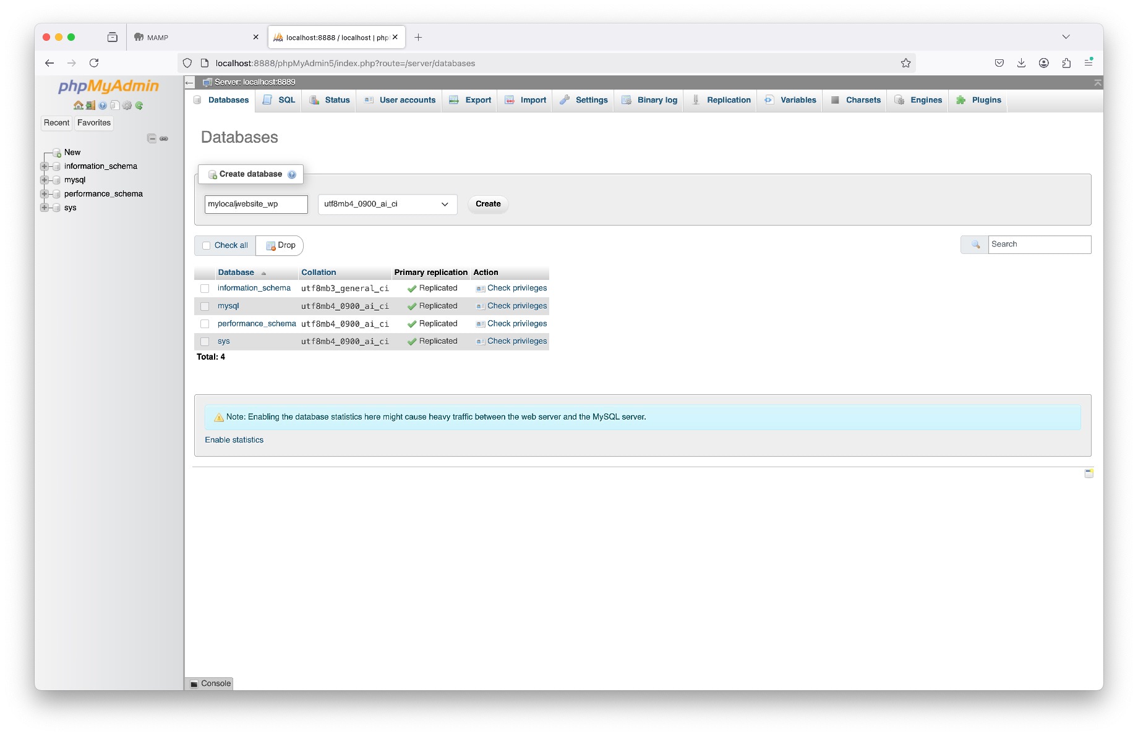The height and width of the screenshot is (736, 1138).
Task: Open Firefox account profile icon
Action: [x=1044, y=63]
